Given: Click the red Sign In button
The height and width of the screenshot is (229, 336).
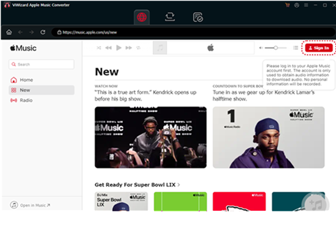Looking at the screenshot, I should pos(319,48).
